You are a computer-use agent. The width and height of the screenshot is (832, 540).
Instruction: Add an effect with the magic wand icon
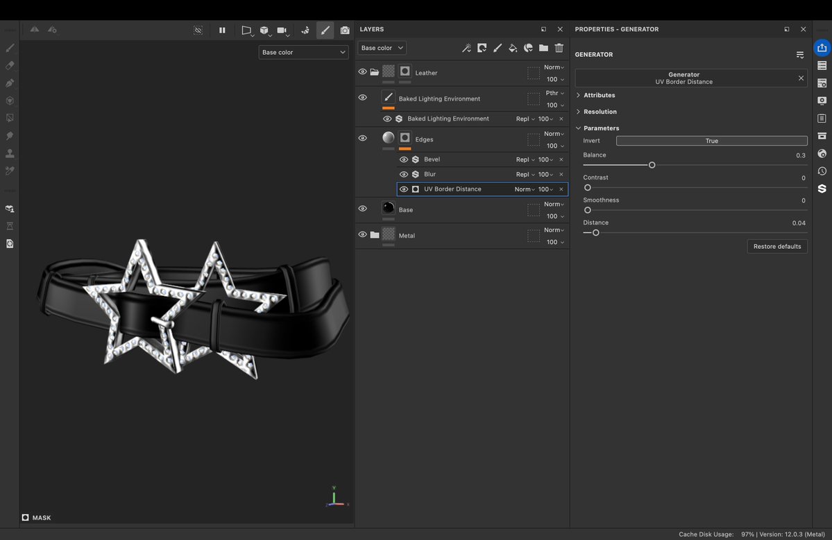[x=466, y=49]
